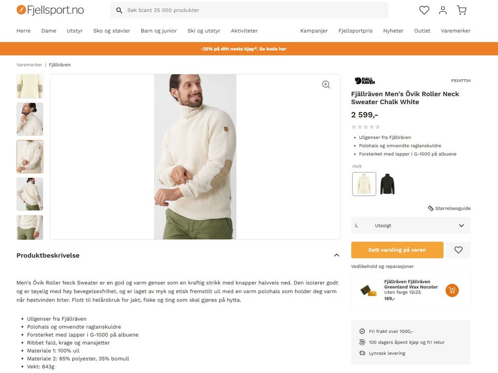The image size is (498, 373).
Task: Click the zoom magnifier on product image
Action: [x=326, y=84]
